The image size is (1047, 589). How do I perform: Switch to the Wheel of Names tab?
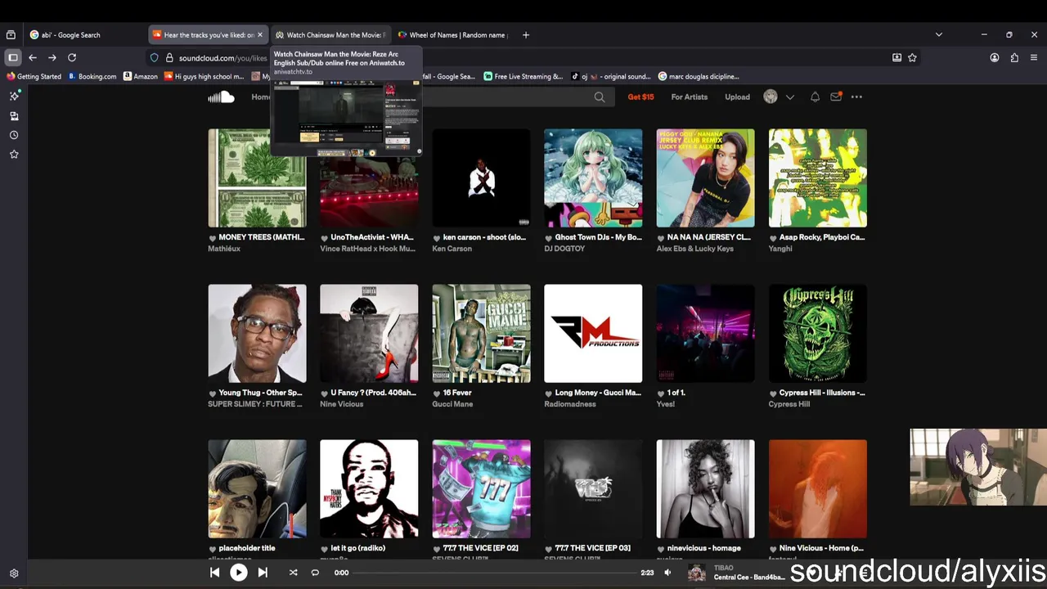tap(453, 35)
